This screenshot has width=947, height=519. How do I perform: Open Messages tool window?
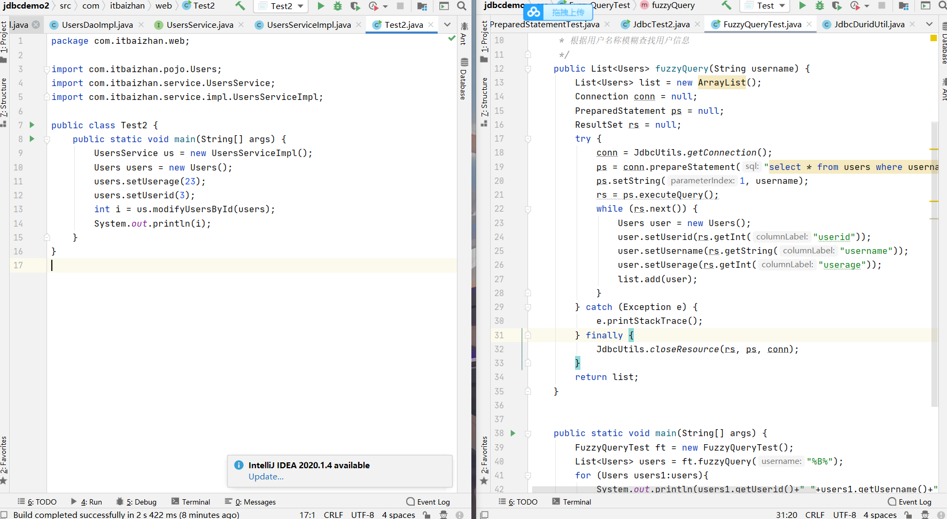[250, 502]
